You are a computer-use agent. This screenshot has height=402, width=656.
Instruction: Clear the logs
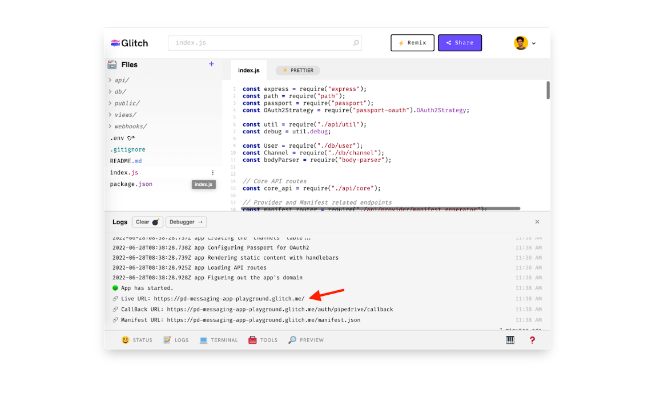click(147, 222)
